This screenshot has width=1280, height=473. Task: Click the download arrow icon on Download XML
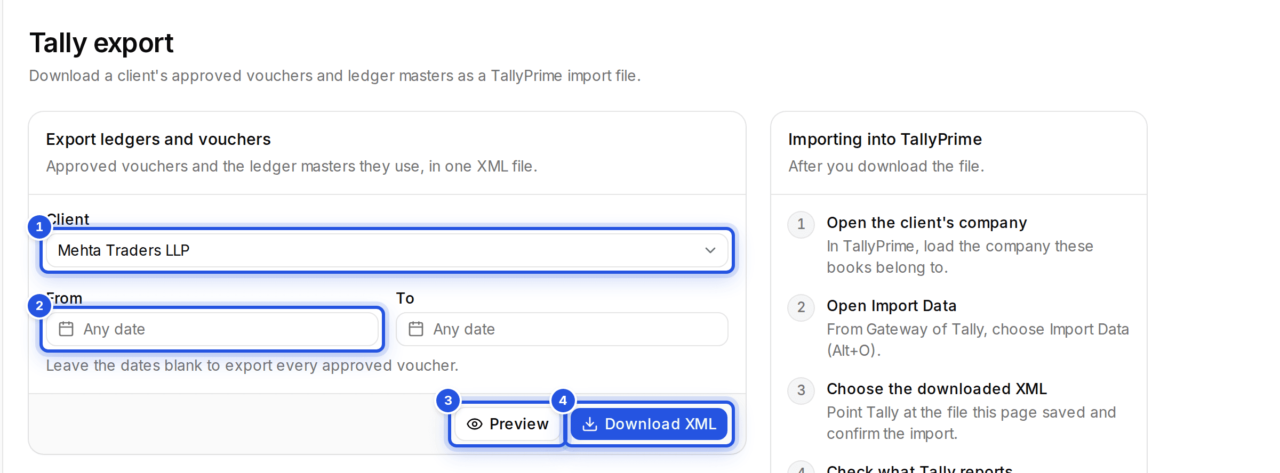[x=590, y=424]
